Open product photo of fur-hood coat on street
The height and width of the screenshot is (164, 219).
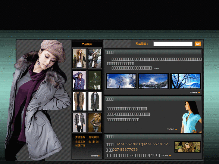[x=95, y=59]
